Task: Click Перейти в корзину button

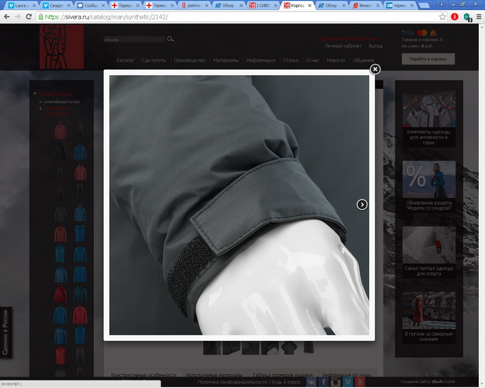Action: pos(428,59)
